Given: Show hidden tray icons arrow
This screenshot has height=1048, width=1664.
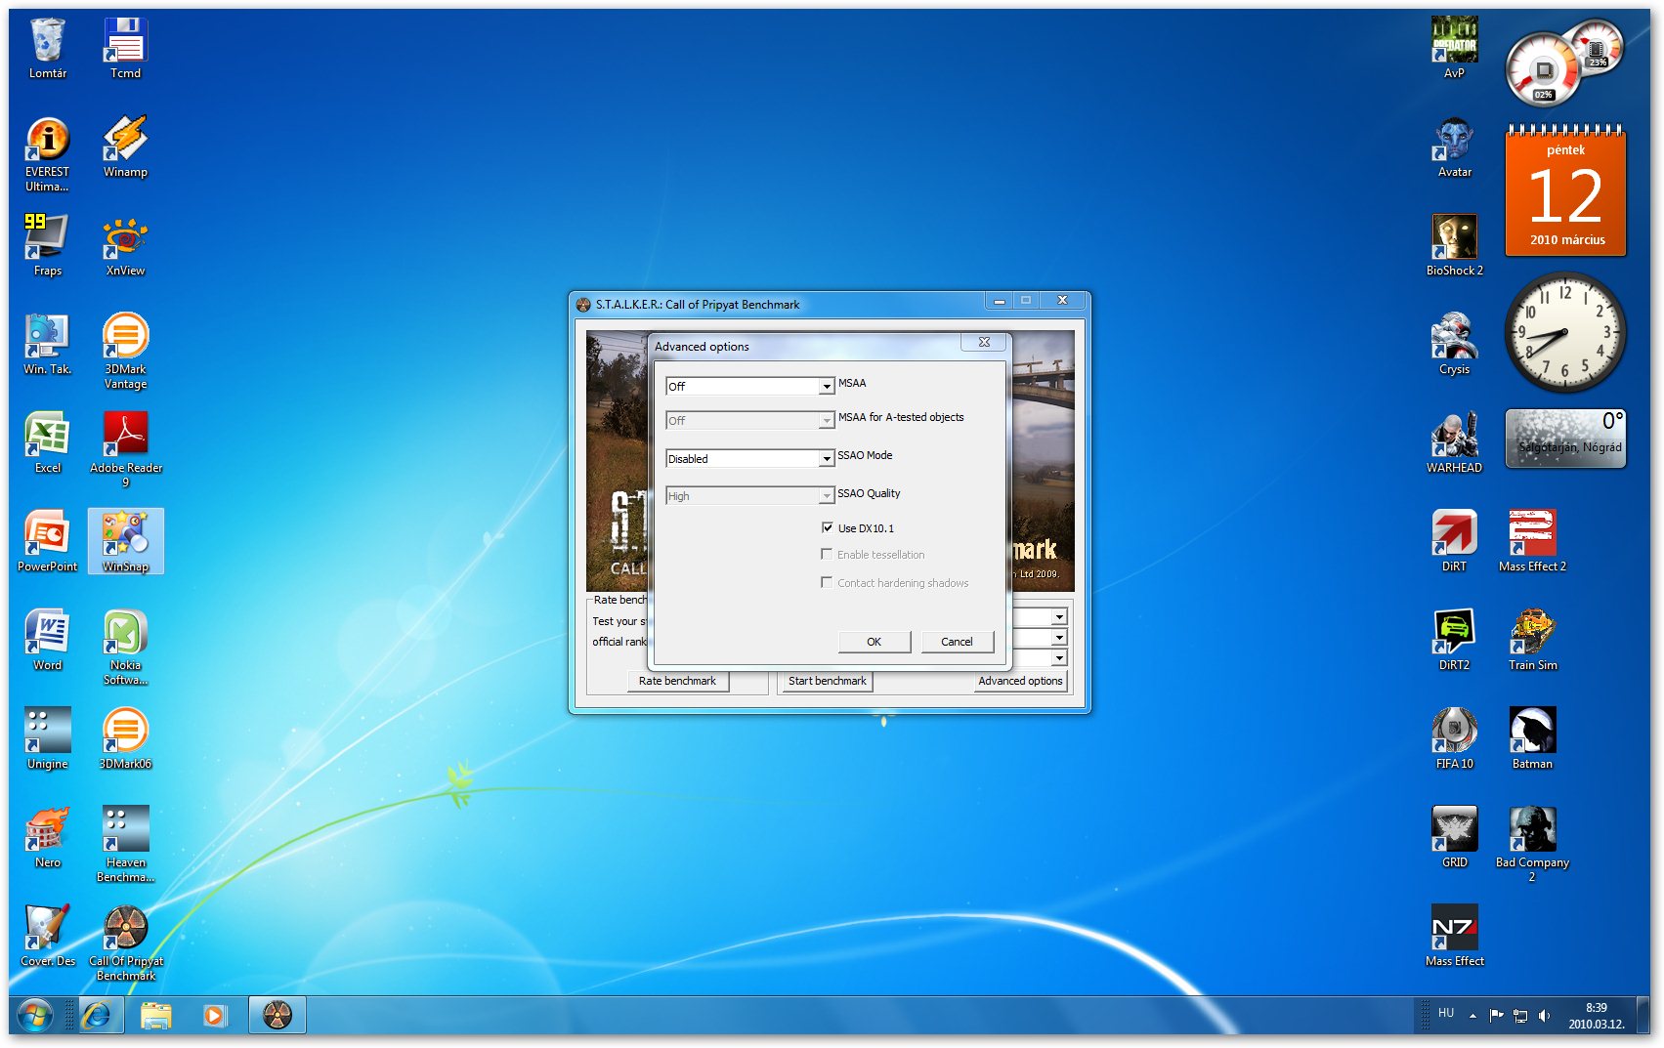Looking at the screenshot, I should (1472, 1017).
